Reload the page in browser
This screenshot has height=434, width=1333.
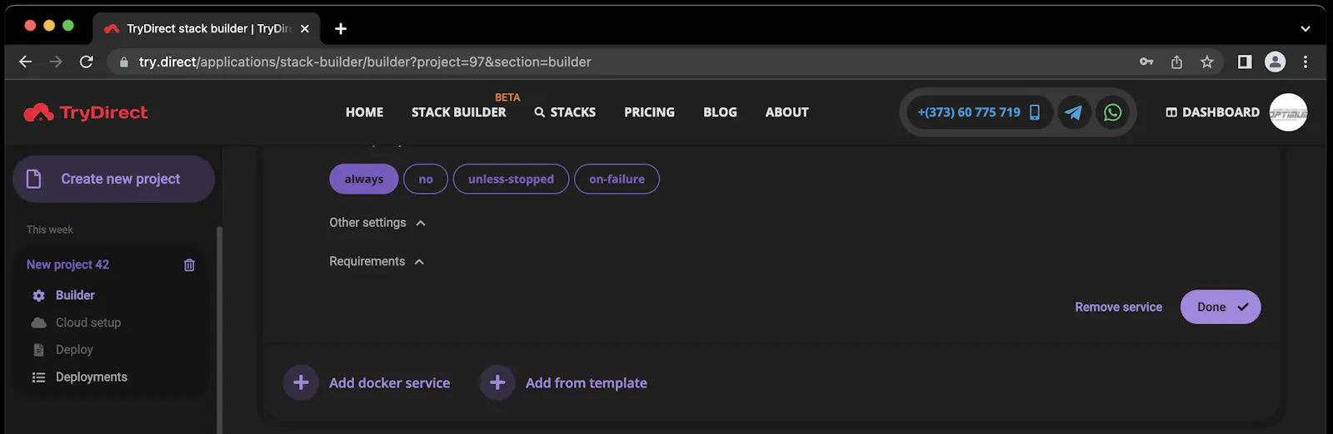point(86,62)
